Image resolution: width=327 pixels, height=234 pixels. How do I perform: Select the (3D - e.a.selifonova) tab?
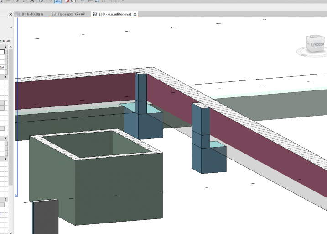pos(115,14)
